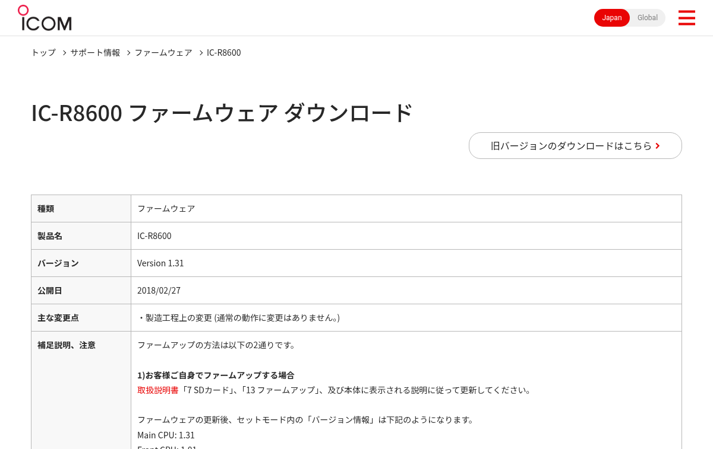Select 種類 table header cell
Image resolution: width=713 pixels, height=449 pixels.
coord(81,209)
